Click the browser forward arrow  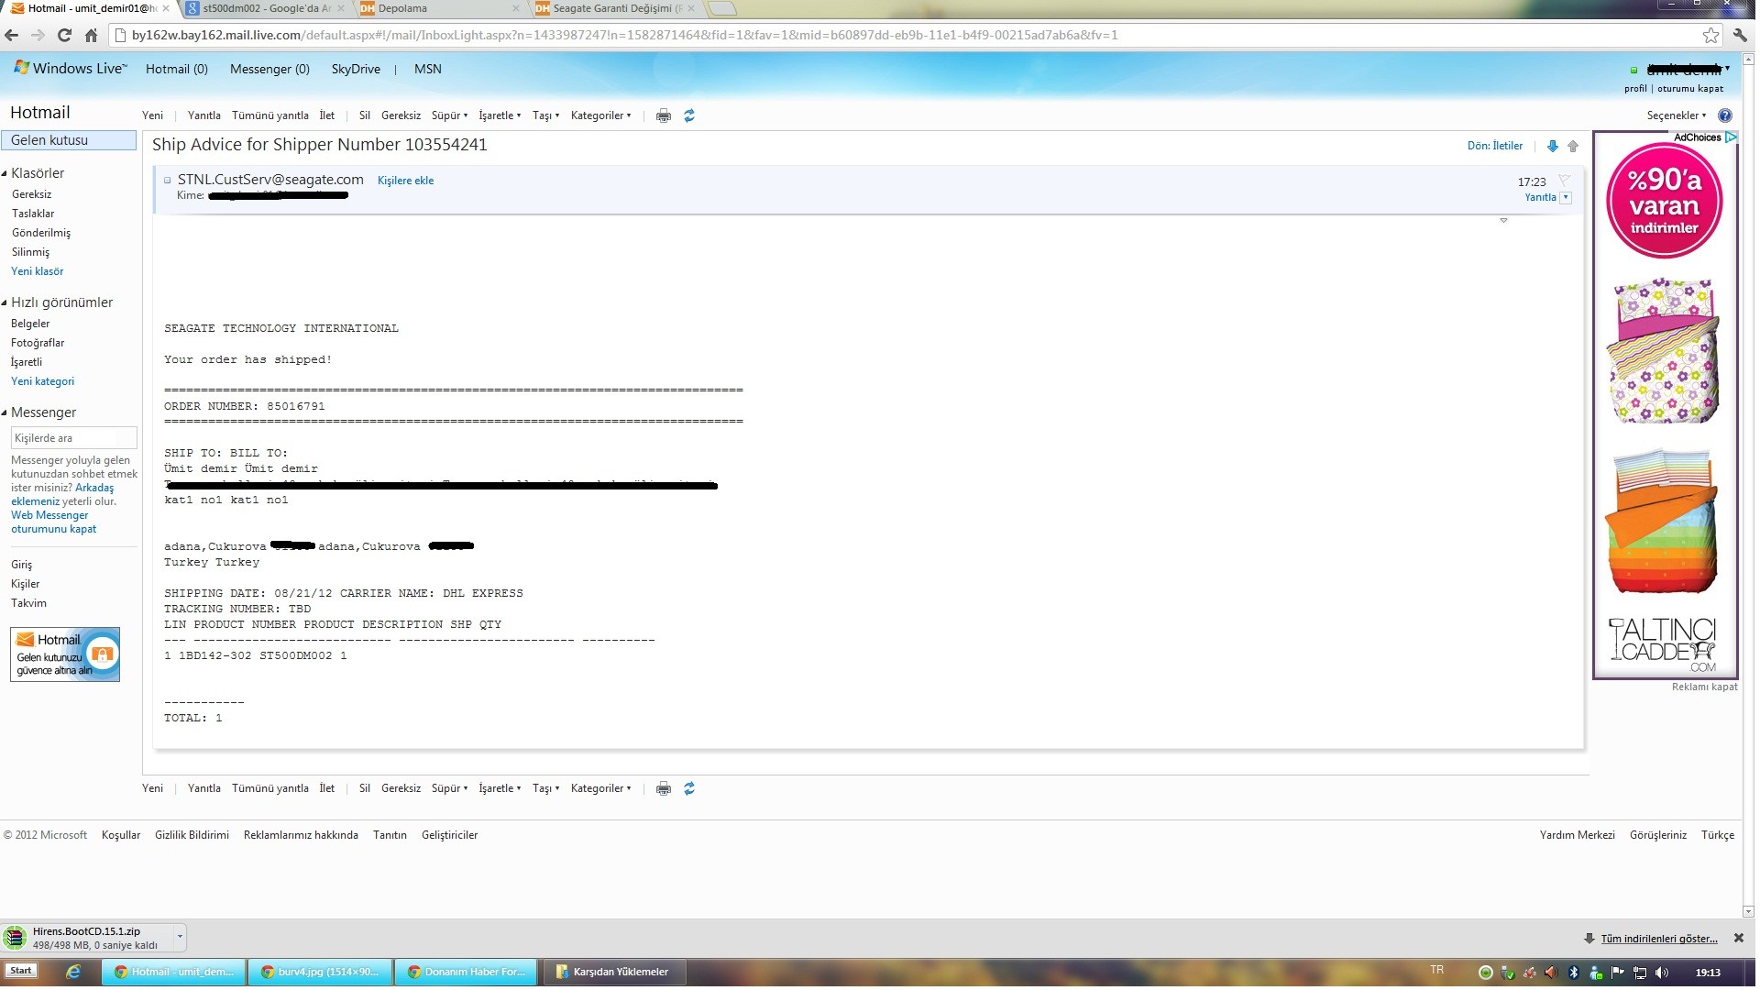(x=38, y=36)
